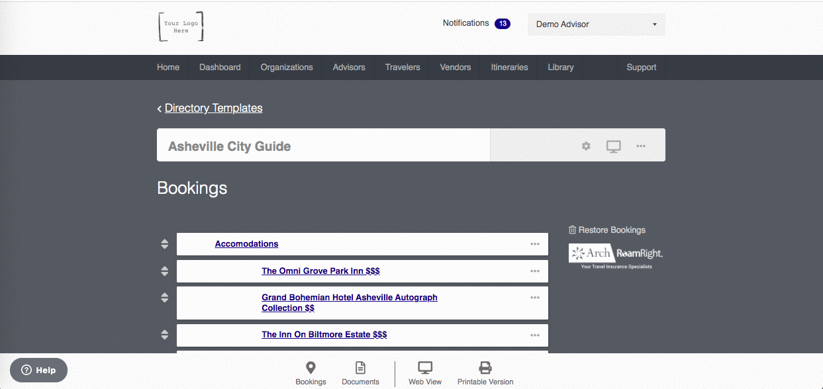Click the monitor preview icon in title bar
Viewport: 823px width, 389px height.
tap(614, 146)
